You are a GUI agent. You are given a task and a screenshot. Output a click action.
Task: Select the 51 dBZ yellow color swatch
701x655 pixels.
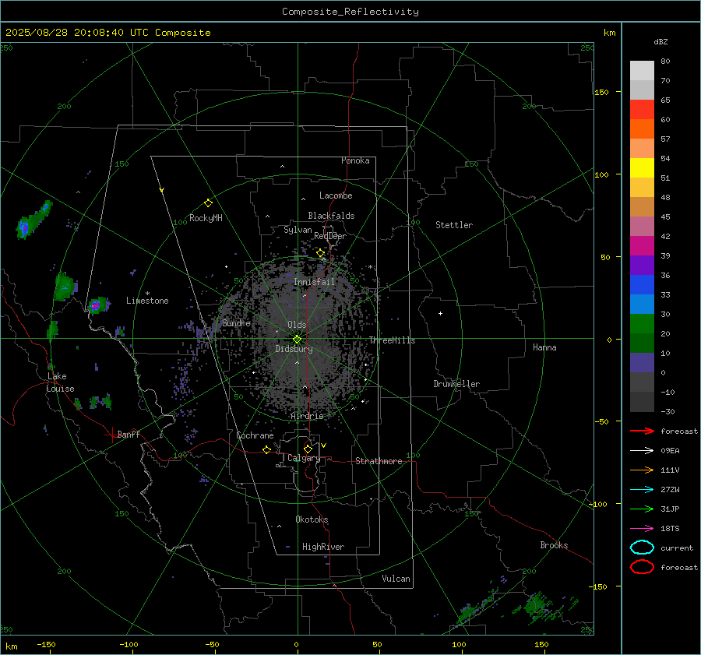tap(642, 167)
